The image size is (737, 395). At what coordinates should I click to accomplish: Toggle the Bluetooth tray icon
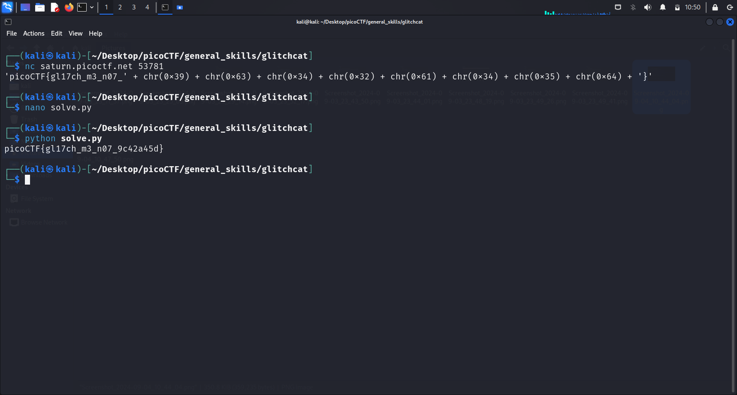(x=633, y=7)
